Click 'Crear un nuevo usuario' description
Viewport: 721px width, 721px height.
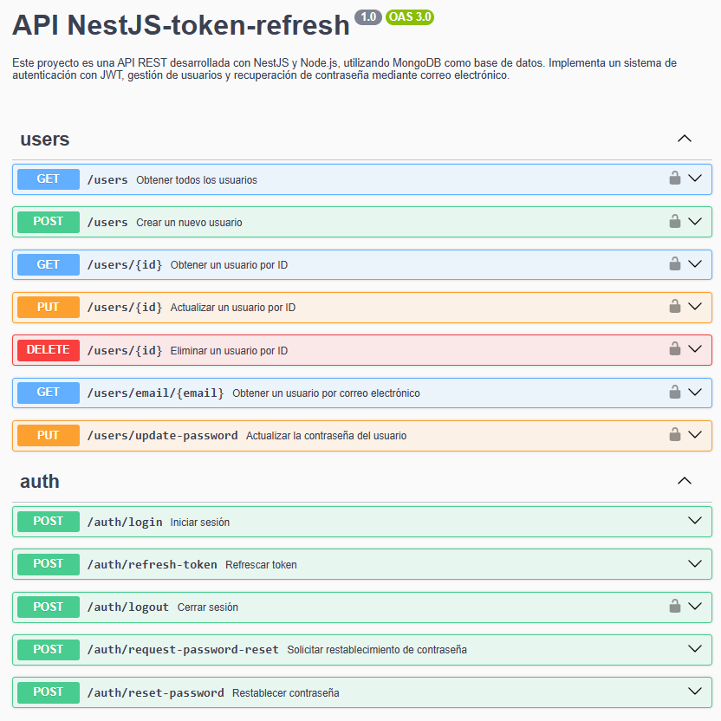(189, 223)
